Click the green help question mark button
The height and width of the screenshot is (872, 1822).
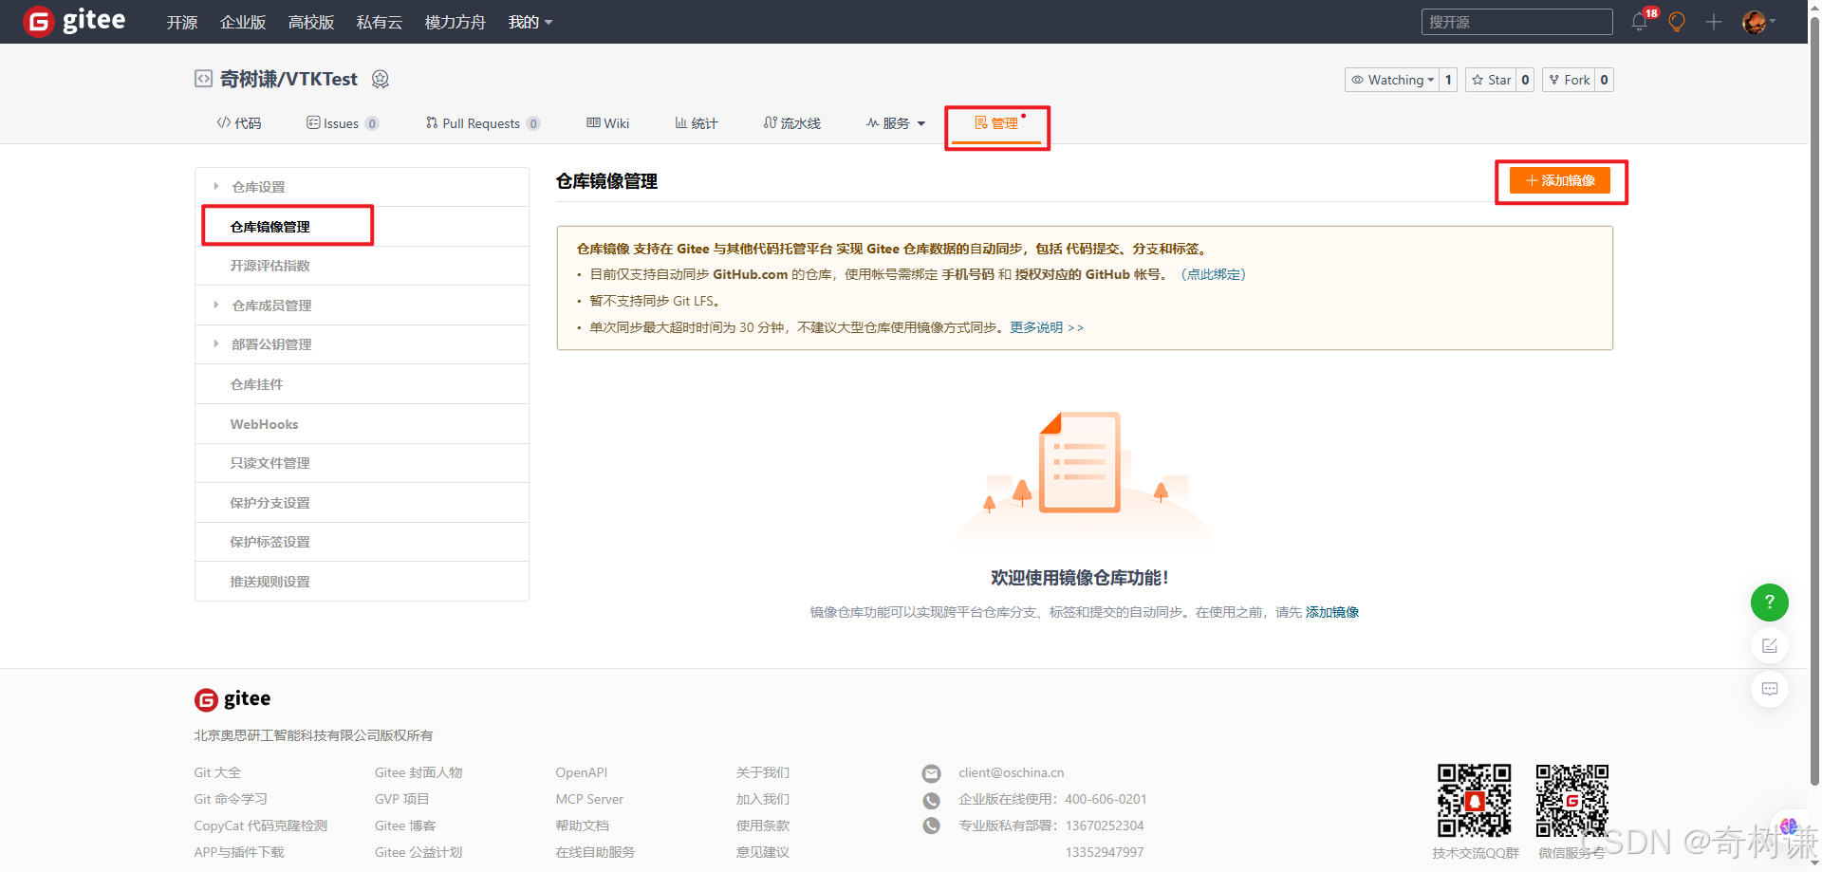pyautogui.click(x=1769, y=603)
